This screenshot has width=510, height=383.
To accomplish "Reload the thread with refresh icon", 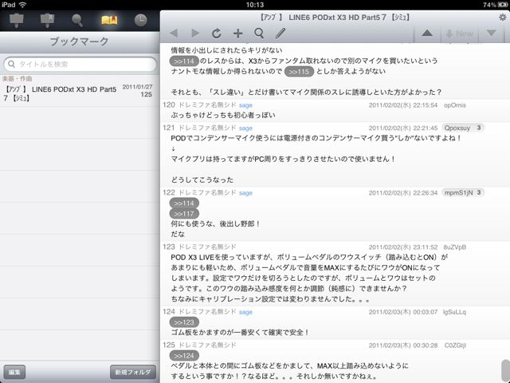I will pos(217,33).
